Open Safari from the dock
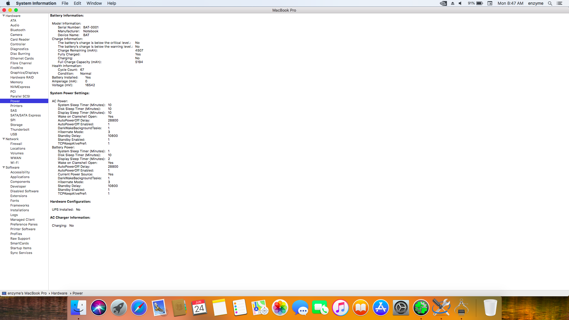Screen dimensions: 569x320 (x=139, y=308)
